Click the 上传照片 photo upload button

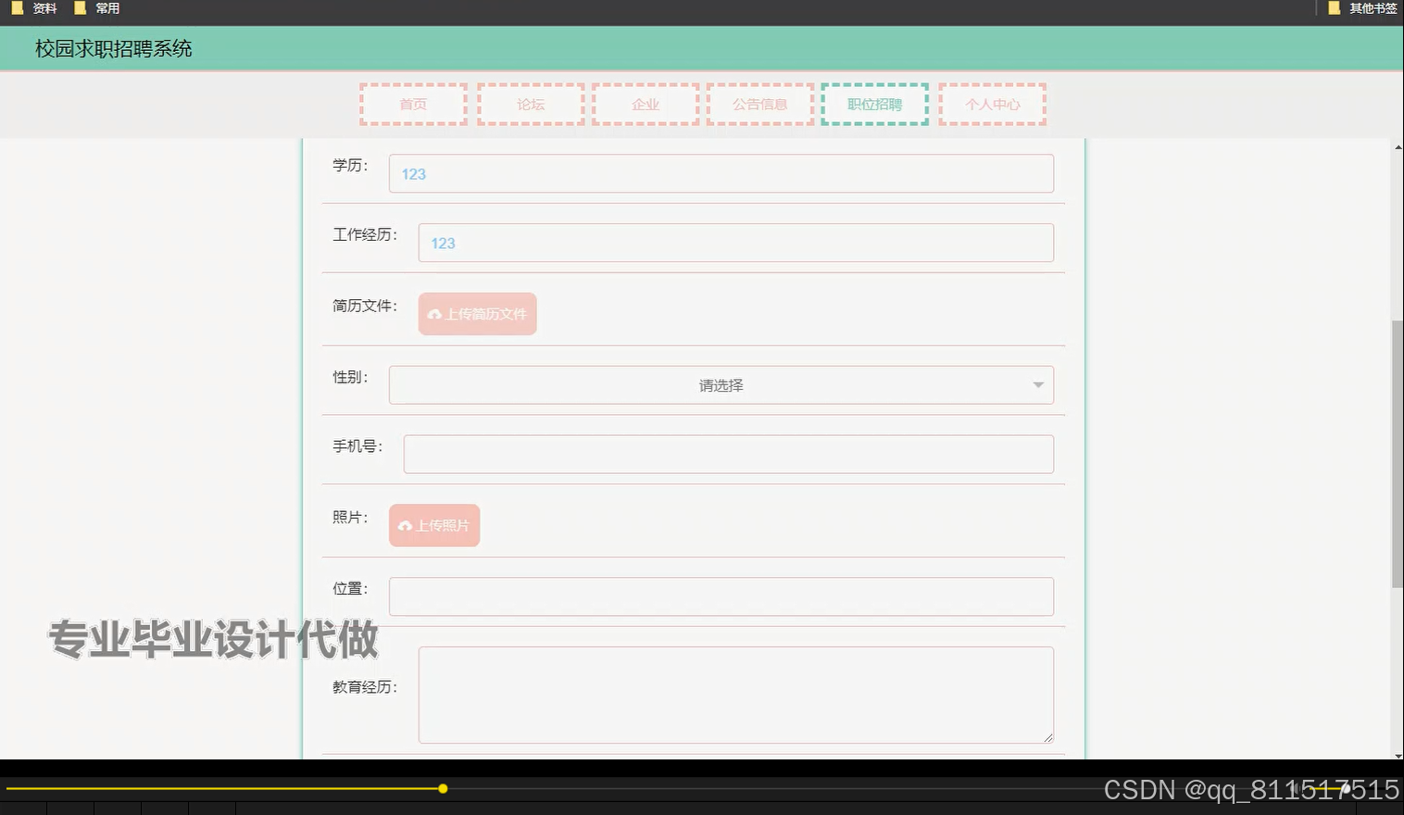(433, 525)
